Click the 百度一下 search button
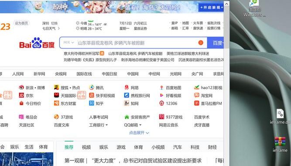This screenshot has height=166, width=291. (215, 43)
